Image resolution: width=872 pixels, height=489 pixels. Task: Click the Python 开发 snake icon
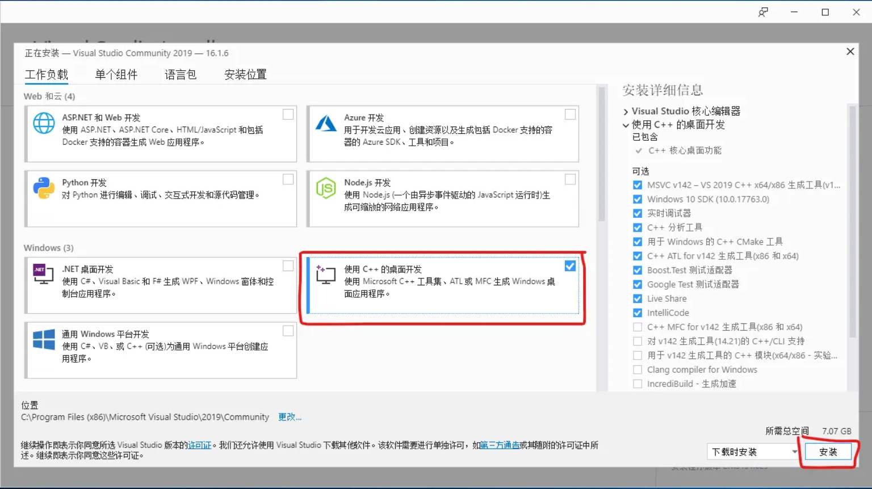(44, 188)
